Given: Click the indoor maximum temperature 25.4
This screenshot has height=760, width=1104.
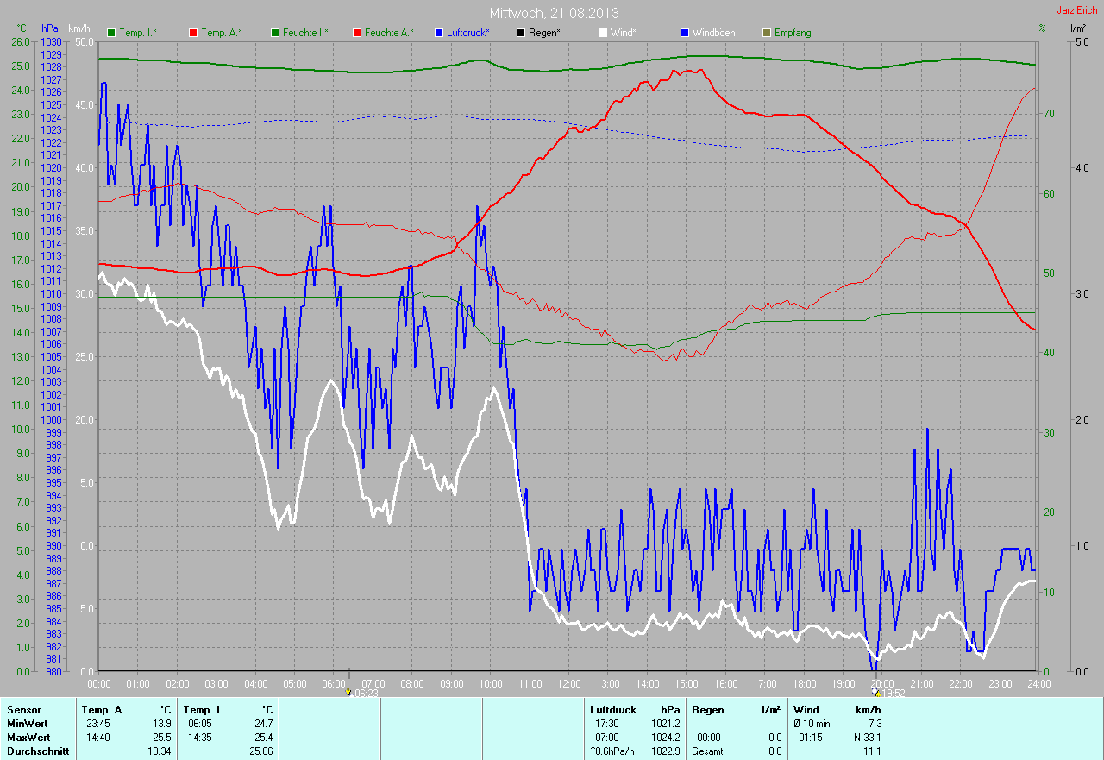Looking at the screenshot, I should coord(263,738).
